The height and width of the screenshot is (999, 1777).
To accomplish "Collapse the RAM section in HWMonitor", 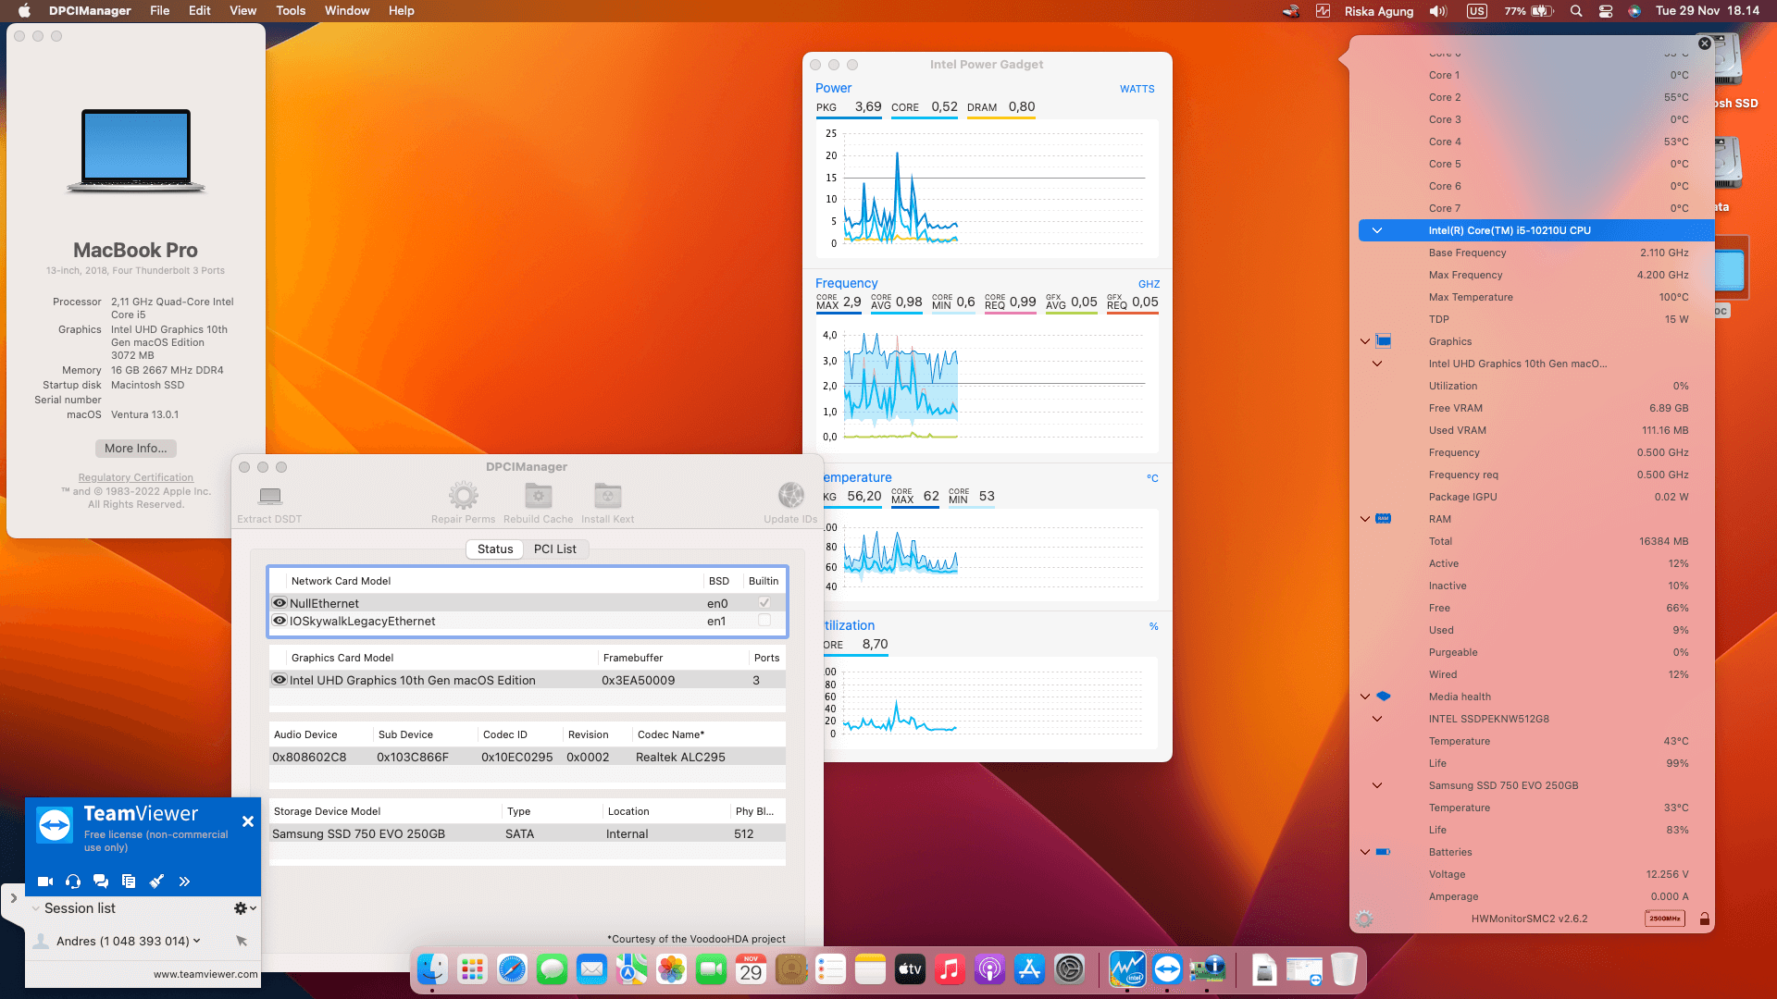I will (1365, 519).
